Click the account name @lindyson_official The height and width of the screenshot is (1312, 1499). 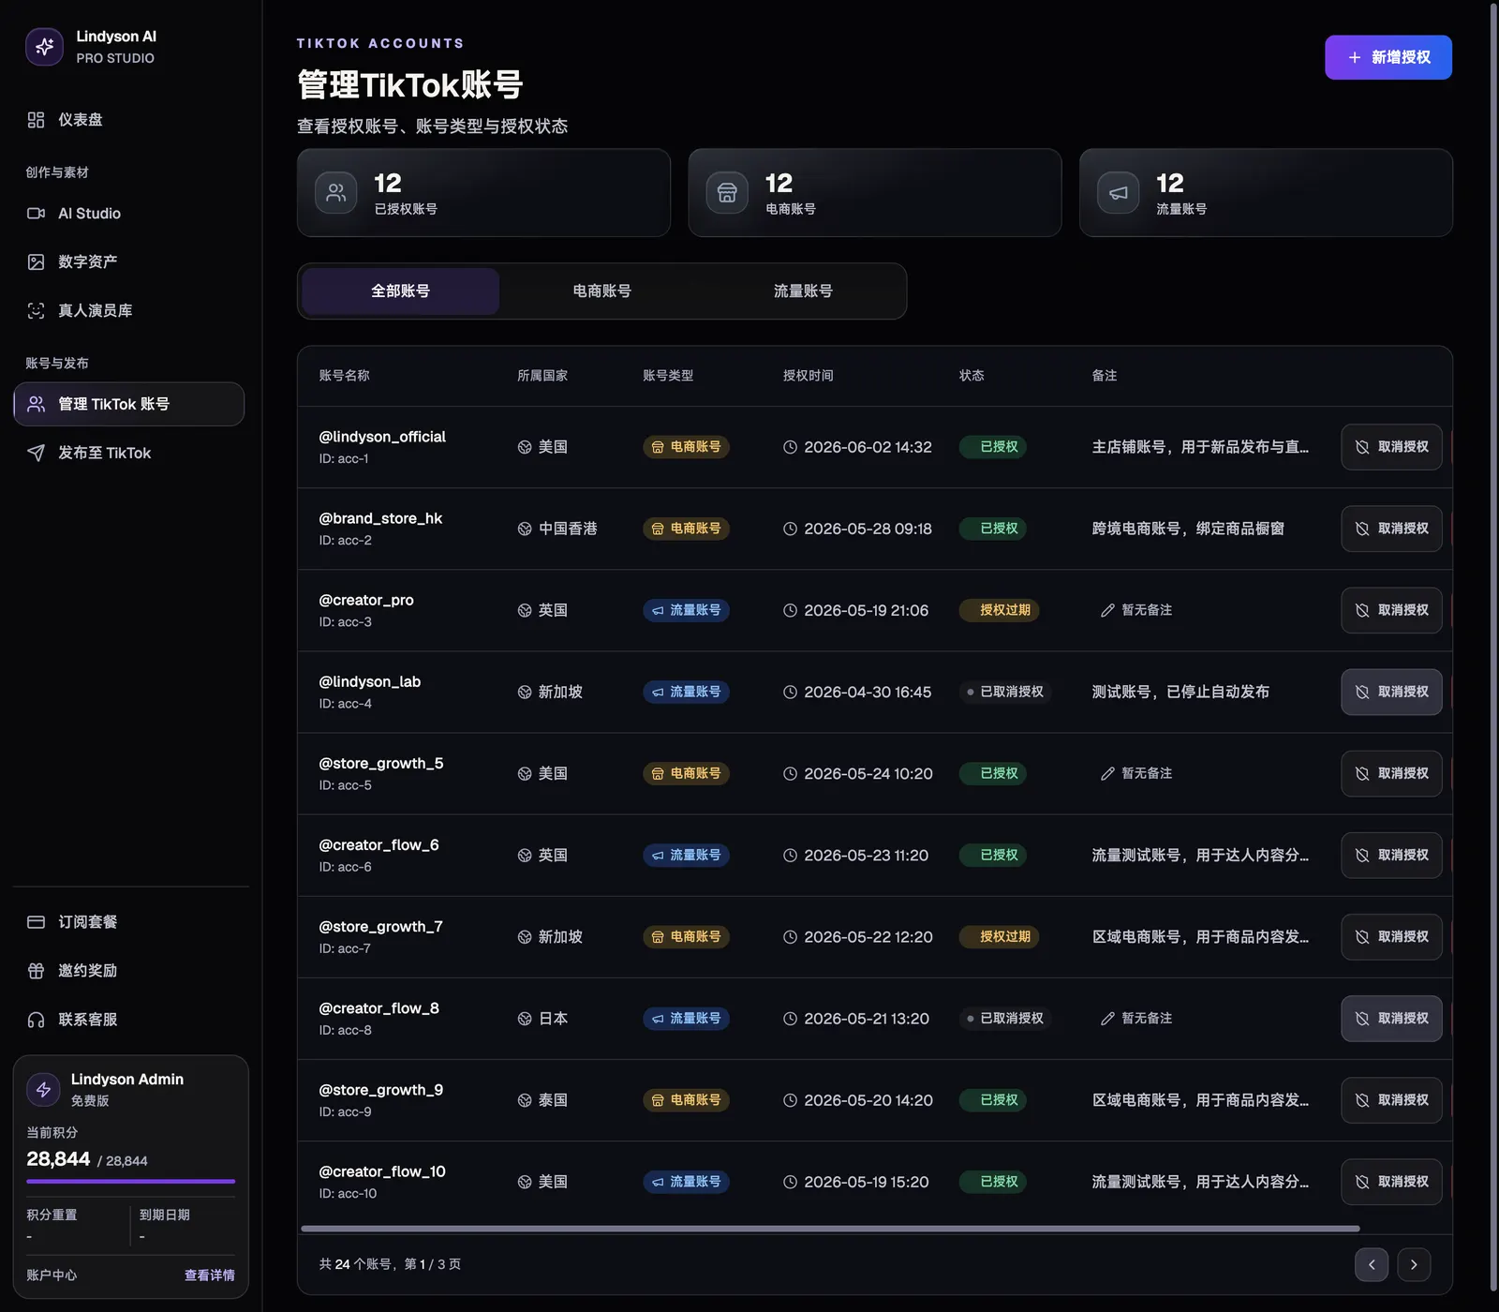382,437
